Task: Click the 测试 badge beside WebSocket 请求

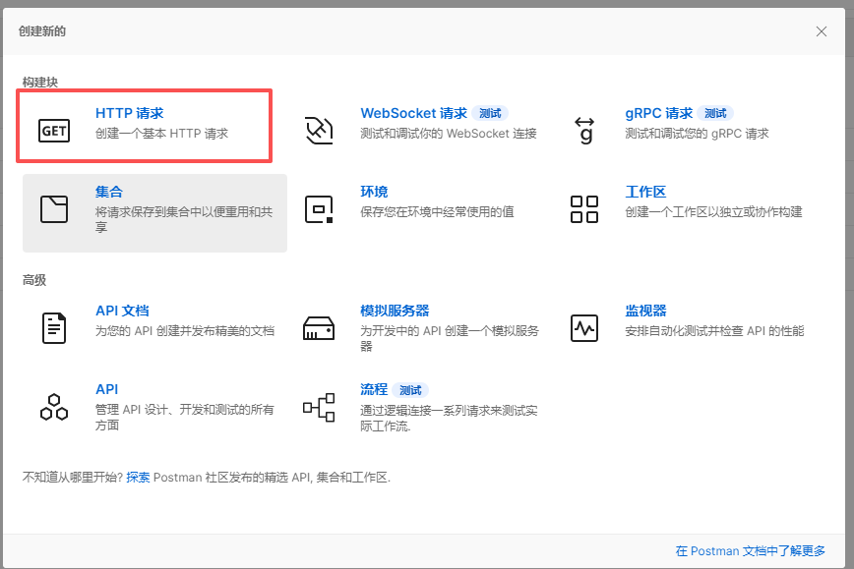Action: coord(490,113)
